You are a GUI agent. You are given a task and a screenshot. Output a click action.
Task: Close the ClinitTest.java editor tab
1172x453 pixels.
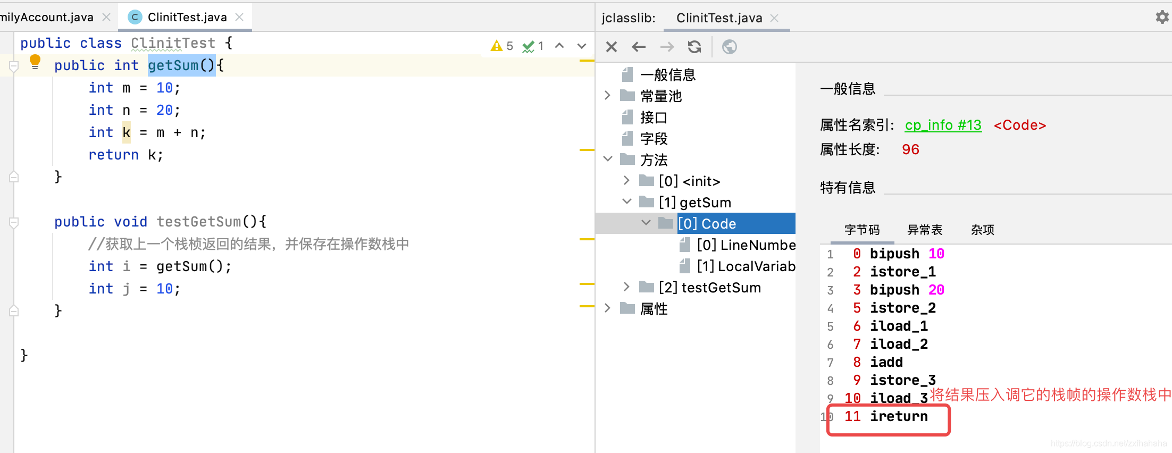[x=239, y=17]
